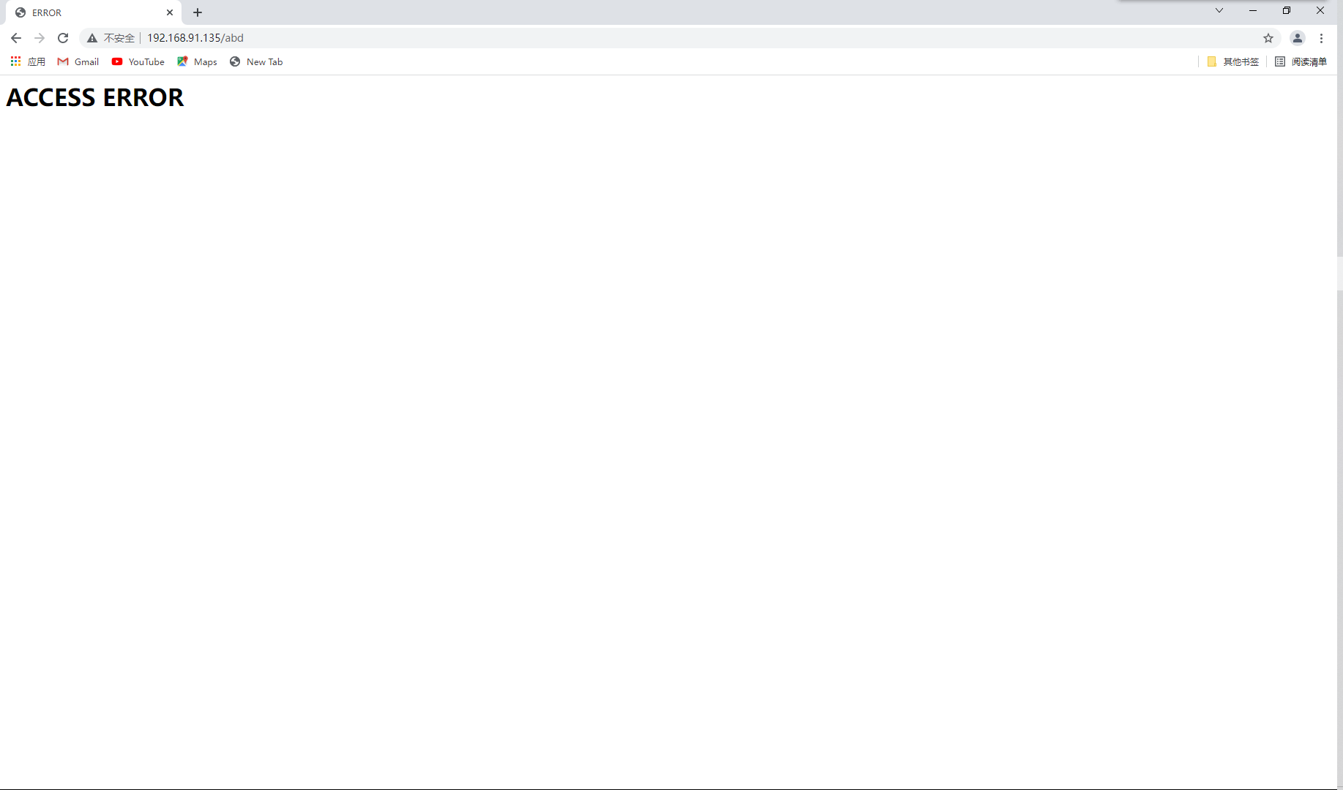This screenshot has height=790, width=1343.
Task: Open the Chrome three-dot menu
Action: click(1321, 38)
